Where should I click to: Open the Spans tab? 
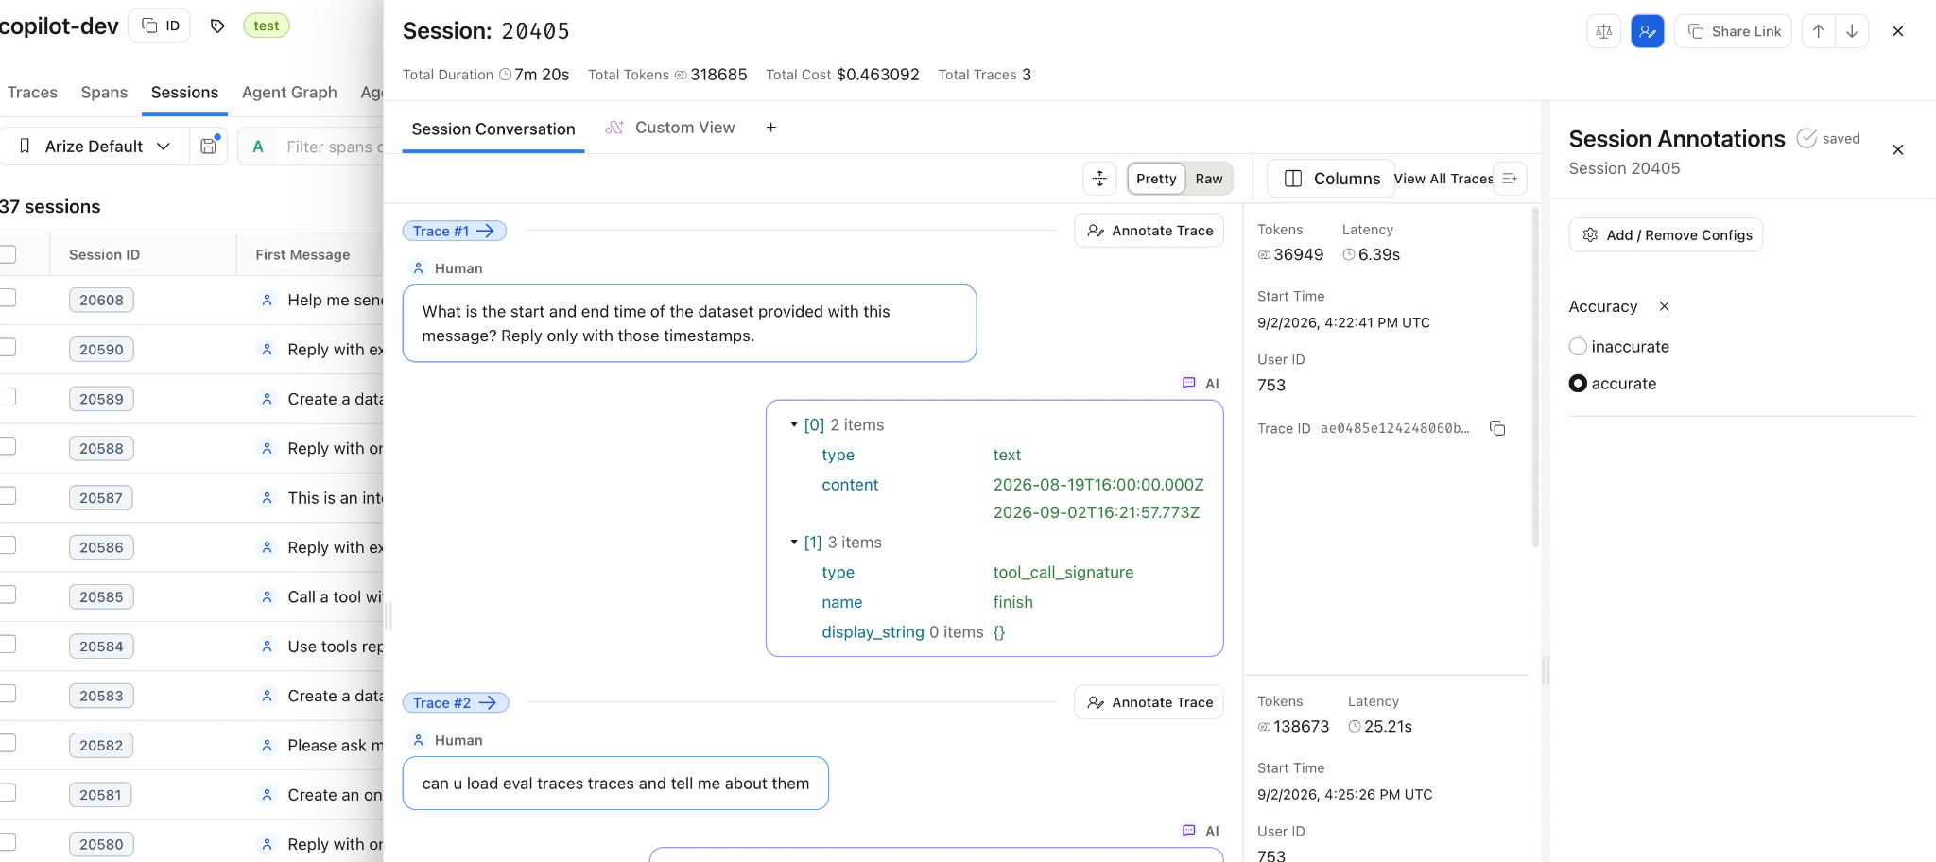point(104,92)
